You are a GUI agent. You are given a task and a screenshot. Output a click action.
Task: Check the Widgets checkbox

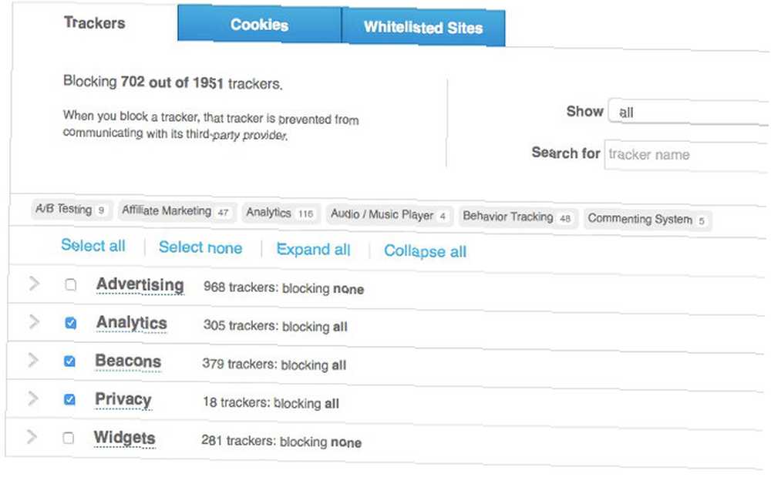click(69, 438)
